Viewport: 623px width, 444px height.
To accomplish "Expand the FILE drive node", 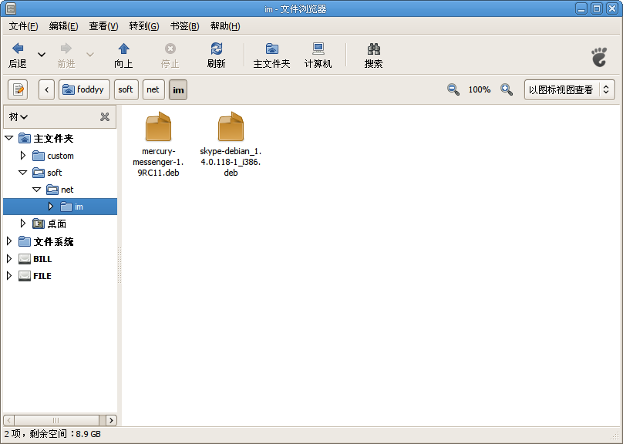I will 9,276.
